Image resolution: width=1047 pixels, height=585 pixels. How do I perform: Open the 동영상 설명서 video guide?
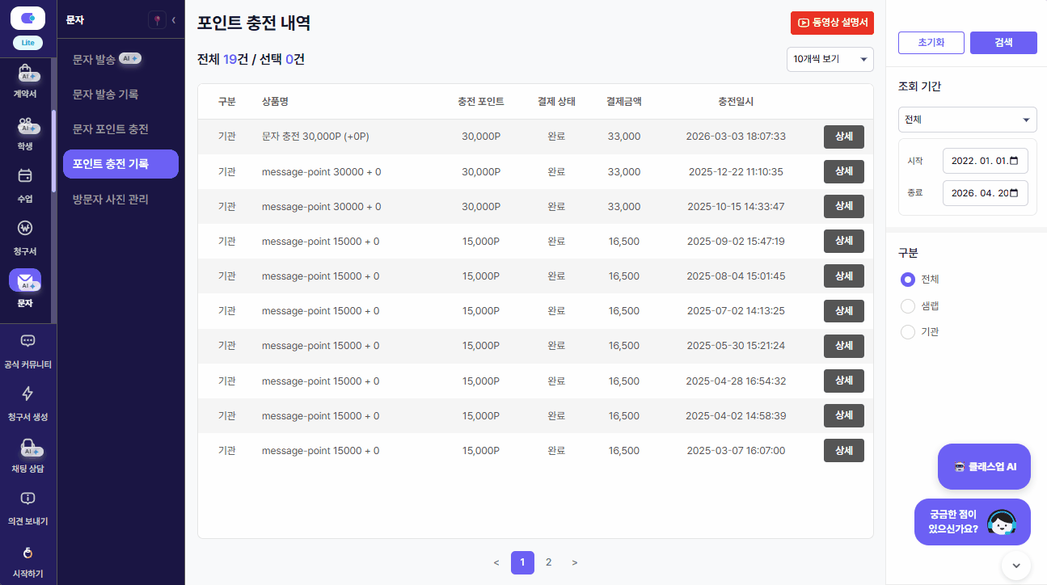pos(832,23)
